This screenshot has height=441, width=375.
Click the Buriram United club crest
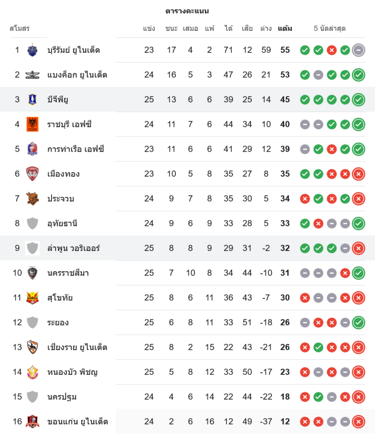click(x=33, y=50)
